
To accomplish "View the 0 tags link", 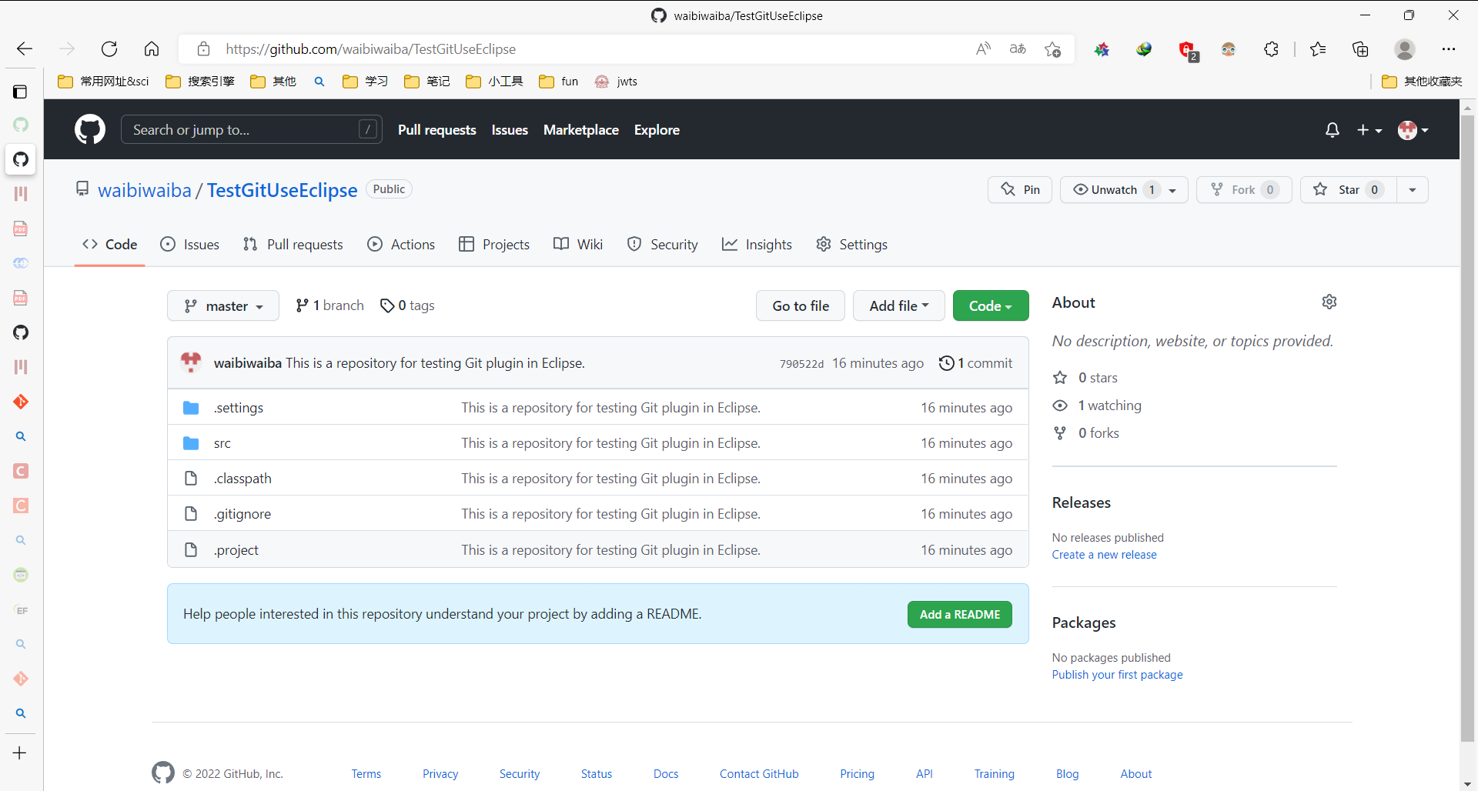I will pos(407,305).
